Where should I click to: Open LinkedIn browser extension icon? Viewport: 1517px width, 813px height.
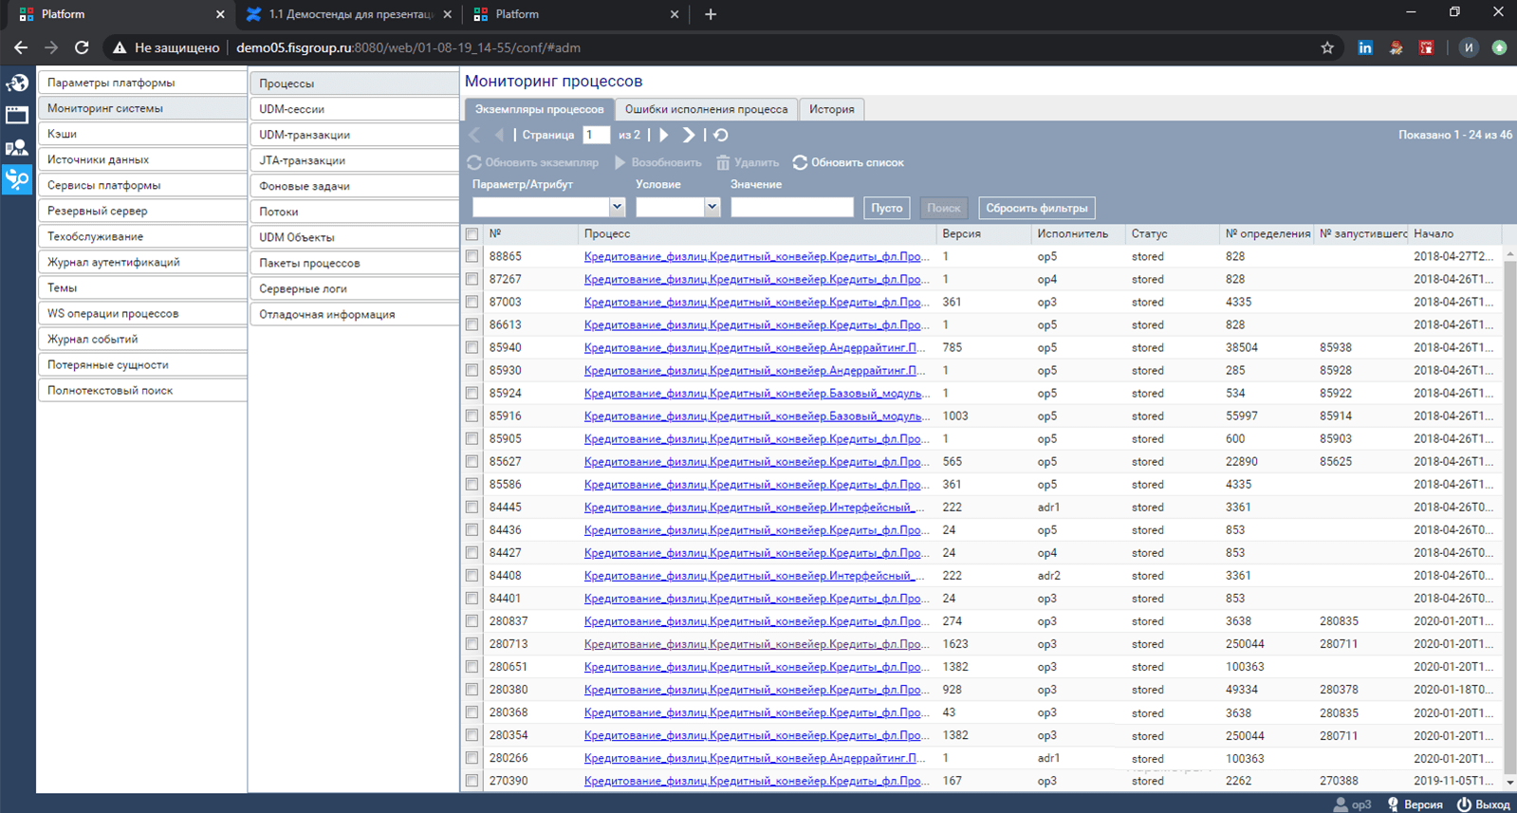(1365, 47)
